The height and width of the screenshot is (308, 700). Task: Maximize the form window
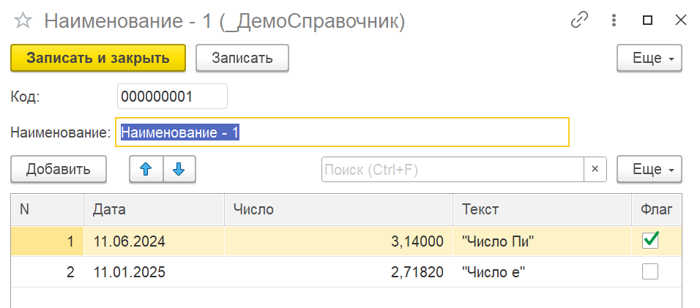647,20
